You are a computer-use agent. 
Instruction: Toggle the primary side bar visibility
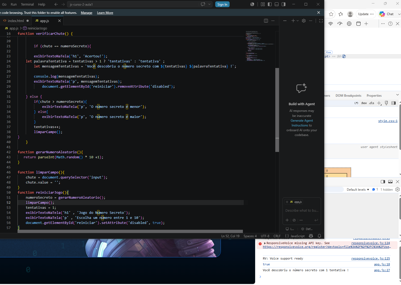[270, 4]
